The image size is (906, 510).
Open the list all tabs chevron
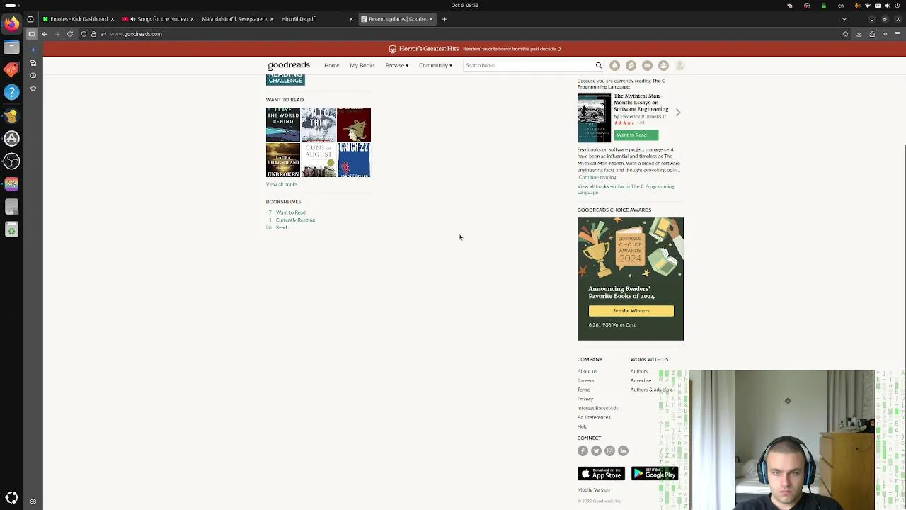pos(844,19)
